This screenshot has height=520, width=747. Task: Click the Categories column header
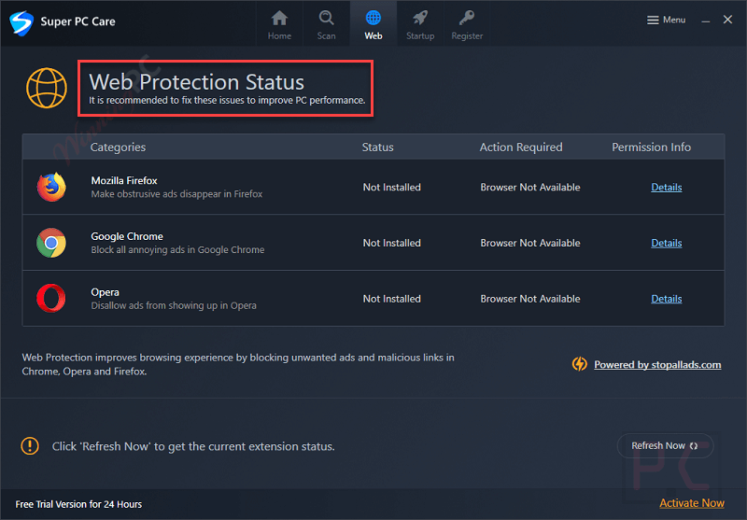pyautogui.click(x=118, y=147)
